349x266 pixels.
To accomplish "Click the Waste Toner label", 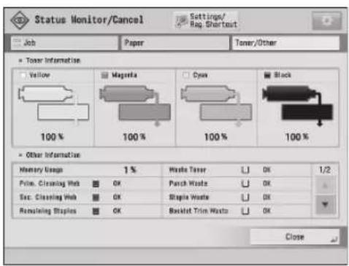I will pos(188,170).
